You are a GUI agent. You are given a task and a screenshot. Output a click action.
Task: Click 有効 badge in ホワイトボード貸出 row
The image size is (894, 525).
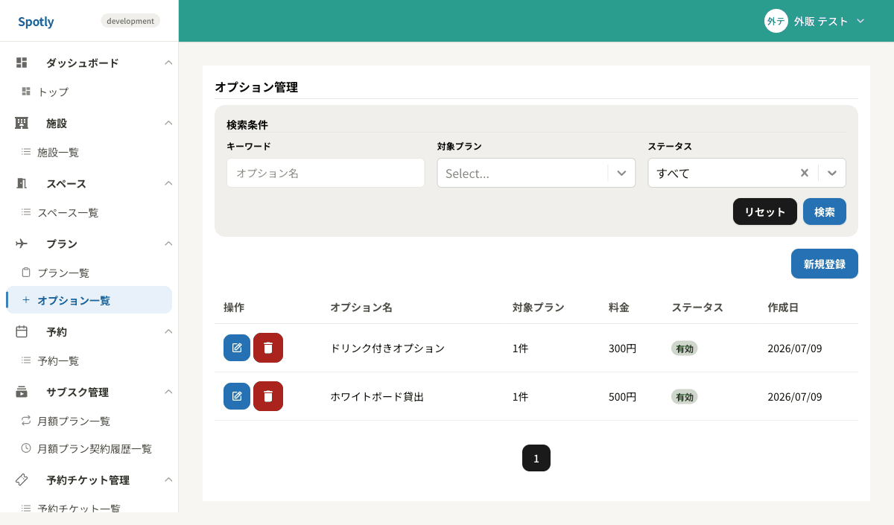coord(685,397)
